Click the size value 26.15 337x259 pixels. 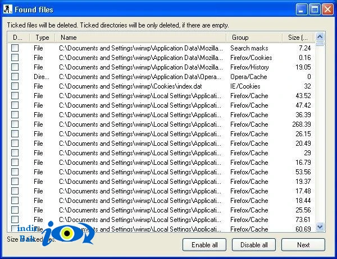coord(303,134)
